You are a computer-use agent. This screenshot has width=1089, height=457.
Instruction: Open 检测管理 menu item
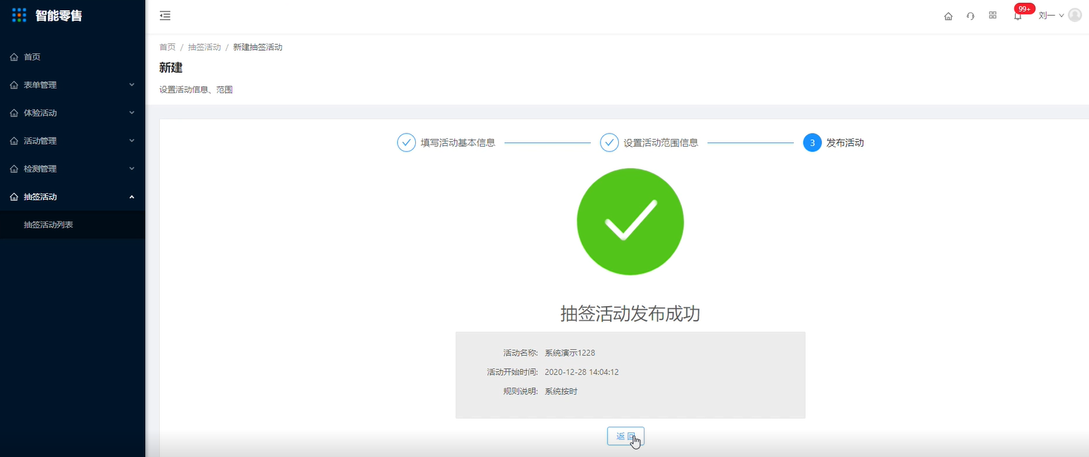click(72, 169)
